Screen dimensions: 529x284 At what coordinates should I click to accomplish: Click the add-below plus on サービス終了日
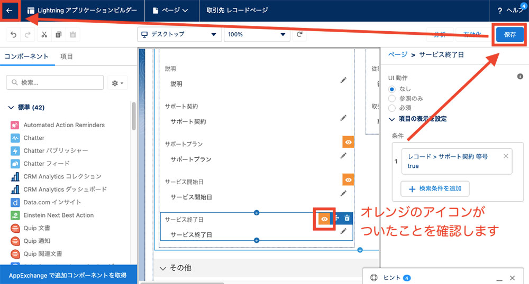pos(257,240)
